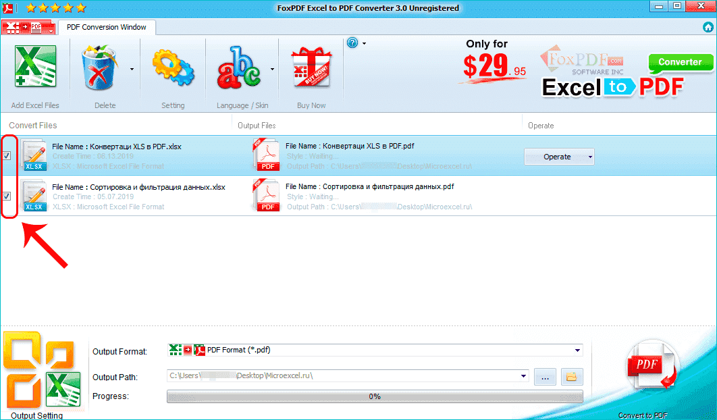This screenshot has width=717, height=420.
Task: Click the Adobe PDF icon in title bar
Action: [x=8, y=8]
